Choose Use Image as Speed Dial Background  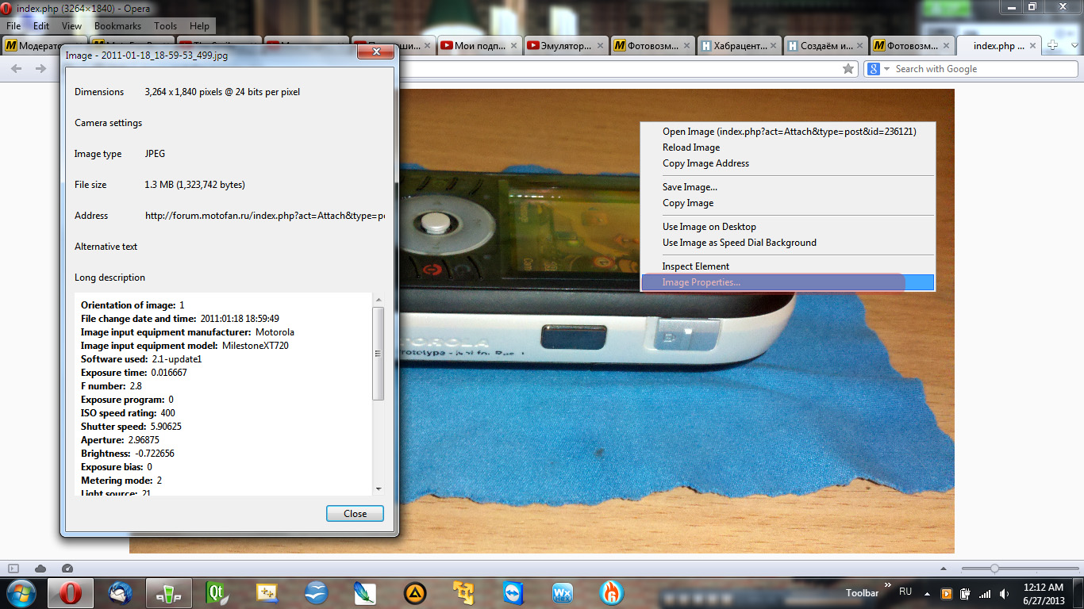[x=788, y=243]
